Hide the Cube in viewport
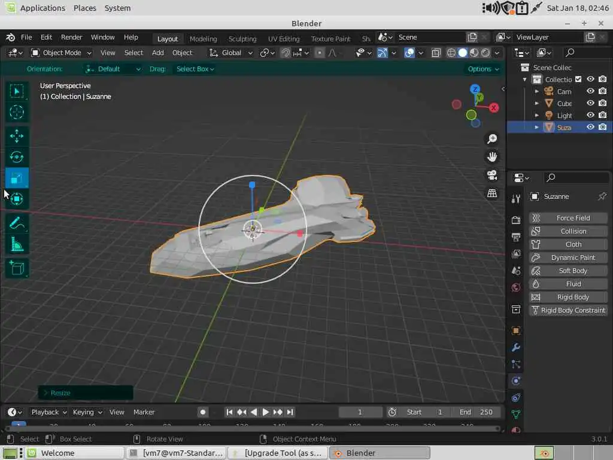The height and width of the screenshot is (460, 613). point(590,103)
